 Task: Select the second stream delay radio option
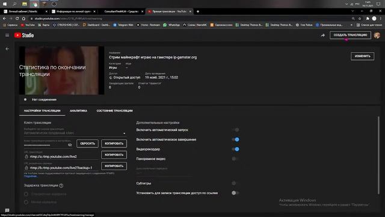26,202
